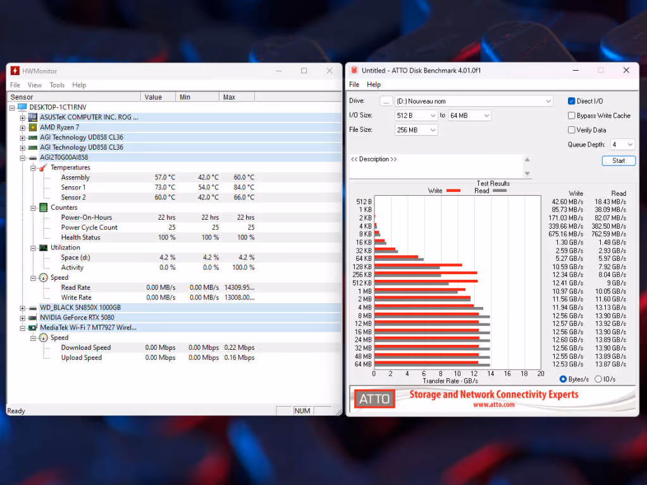Click the gray Read legend swatch

tap(499, 191)
